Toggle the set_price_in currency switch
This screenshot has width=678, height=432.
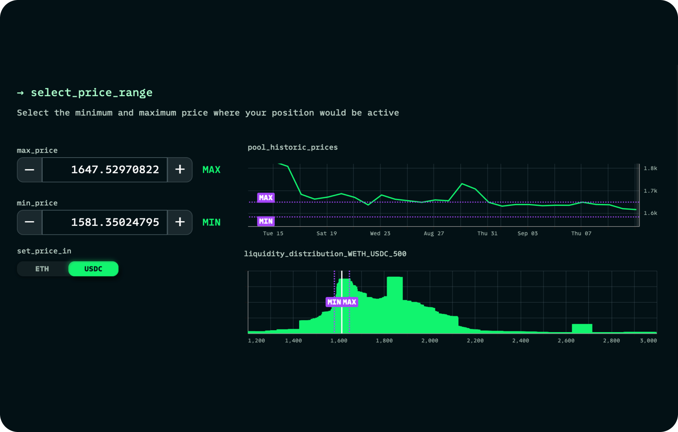[68, 269]
